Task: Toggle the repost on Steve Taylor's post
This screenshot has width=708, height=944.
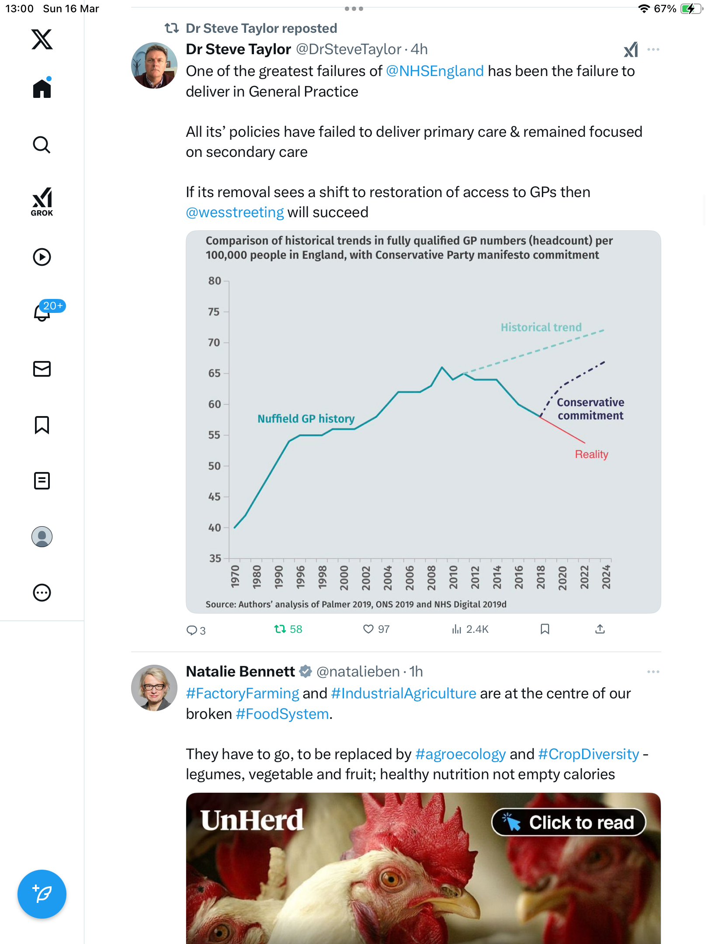Action: [x=288, y=629]
